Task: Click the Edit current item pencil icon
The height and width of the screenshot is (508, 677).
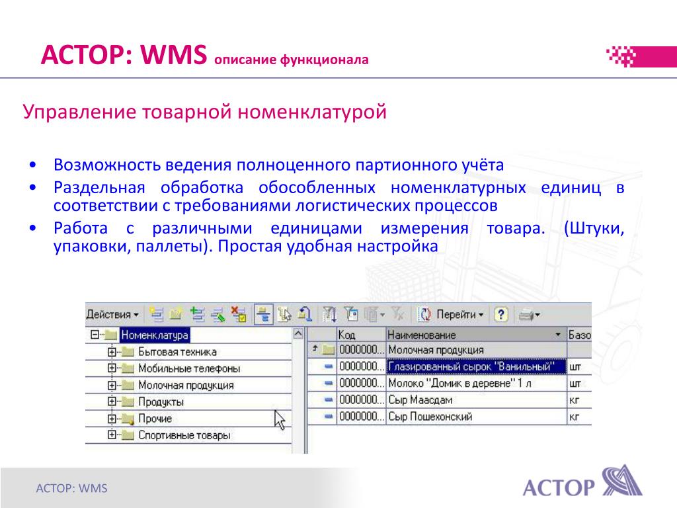Action: pos(218,314)
